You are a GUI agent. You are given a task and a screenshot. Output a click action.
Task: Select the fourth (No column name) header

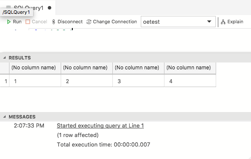[190, 68]
